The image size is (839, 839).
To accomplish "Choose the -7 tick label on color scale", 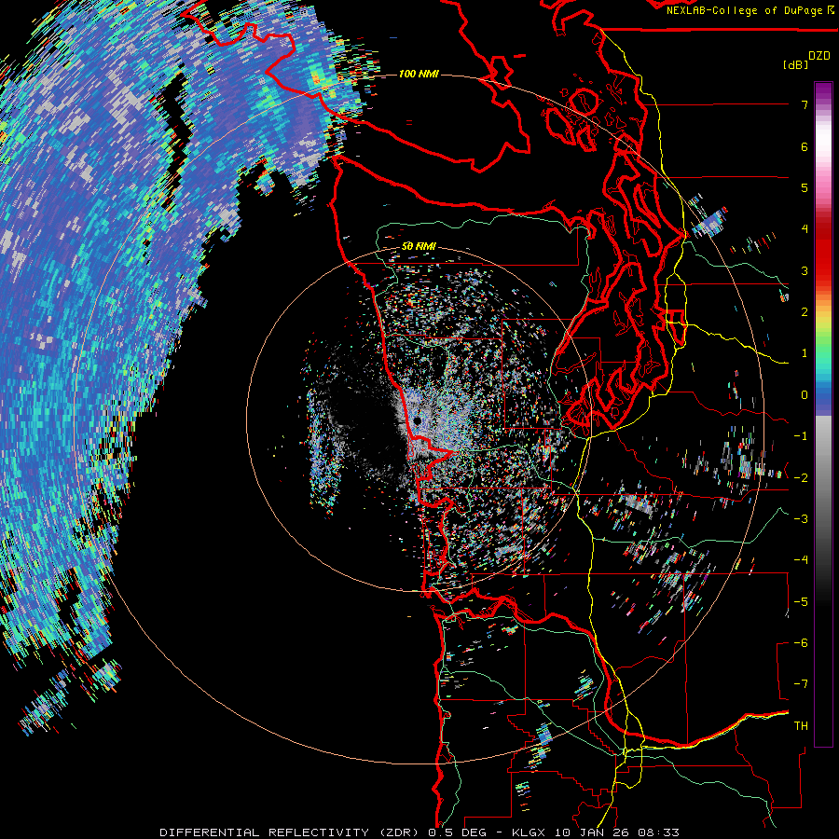I will (801, 684).
